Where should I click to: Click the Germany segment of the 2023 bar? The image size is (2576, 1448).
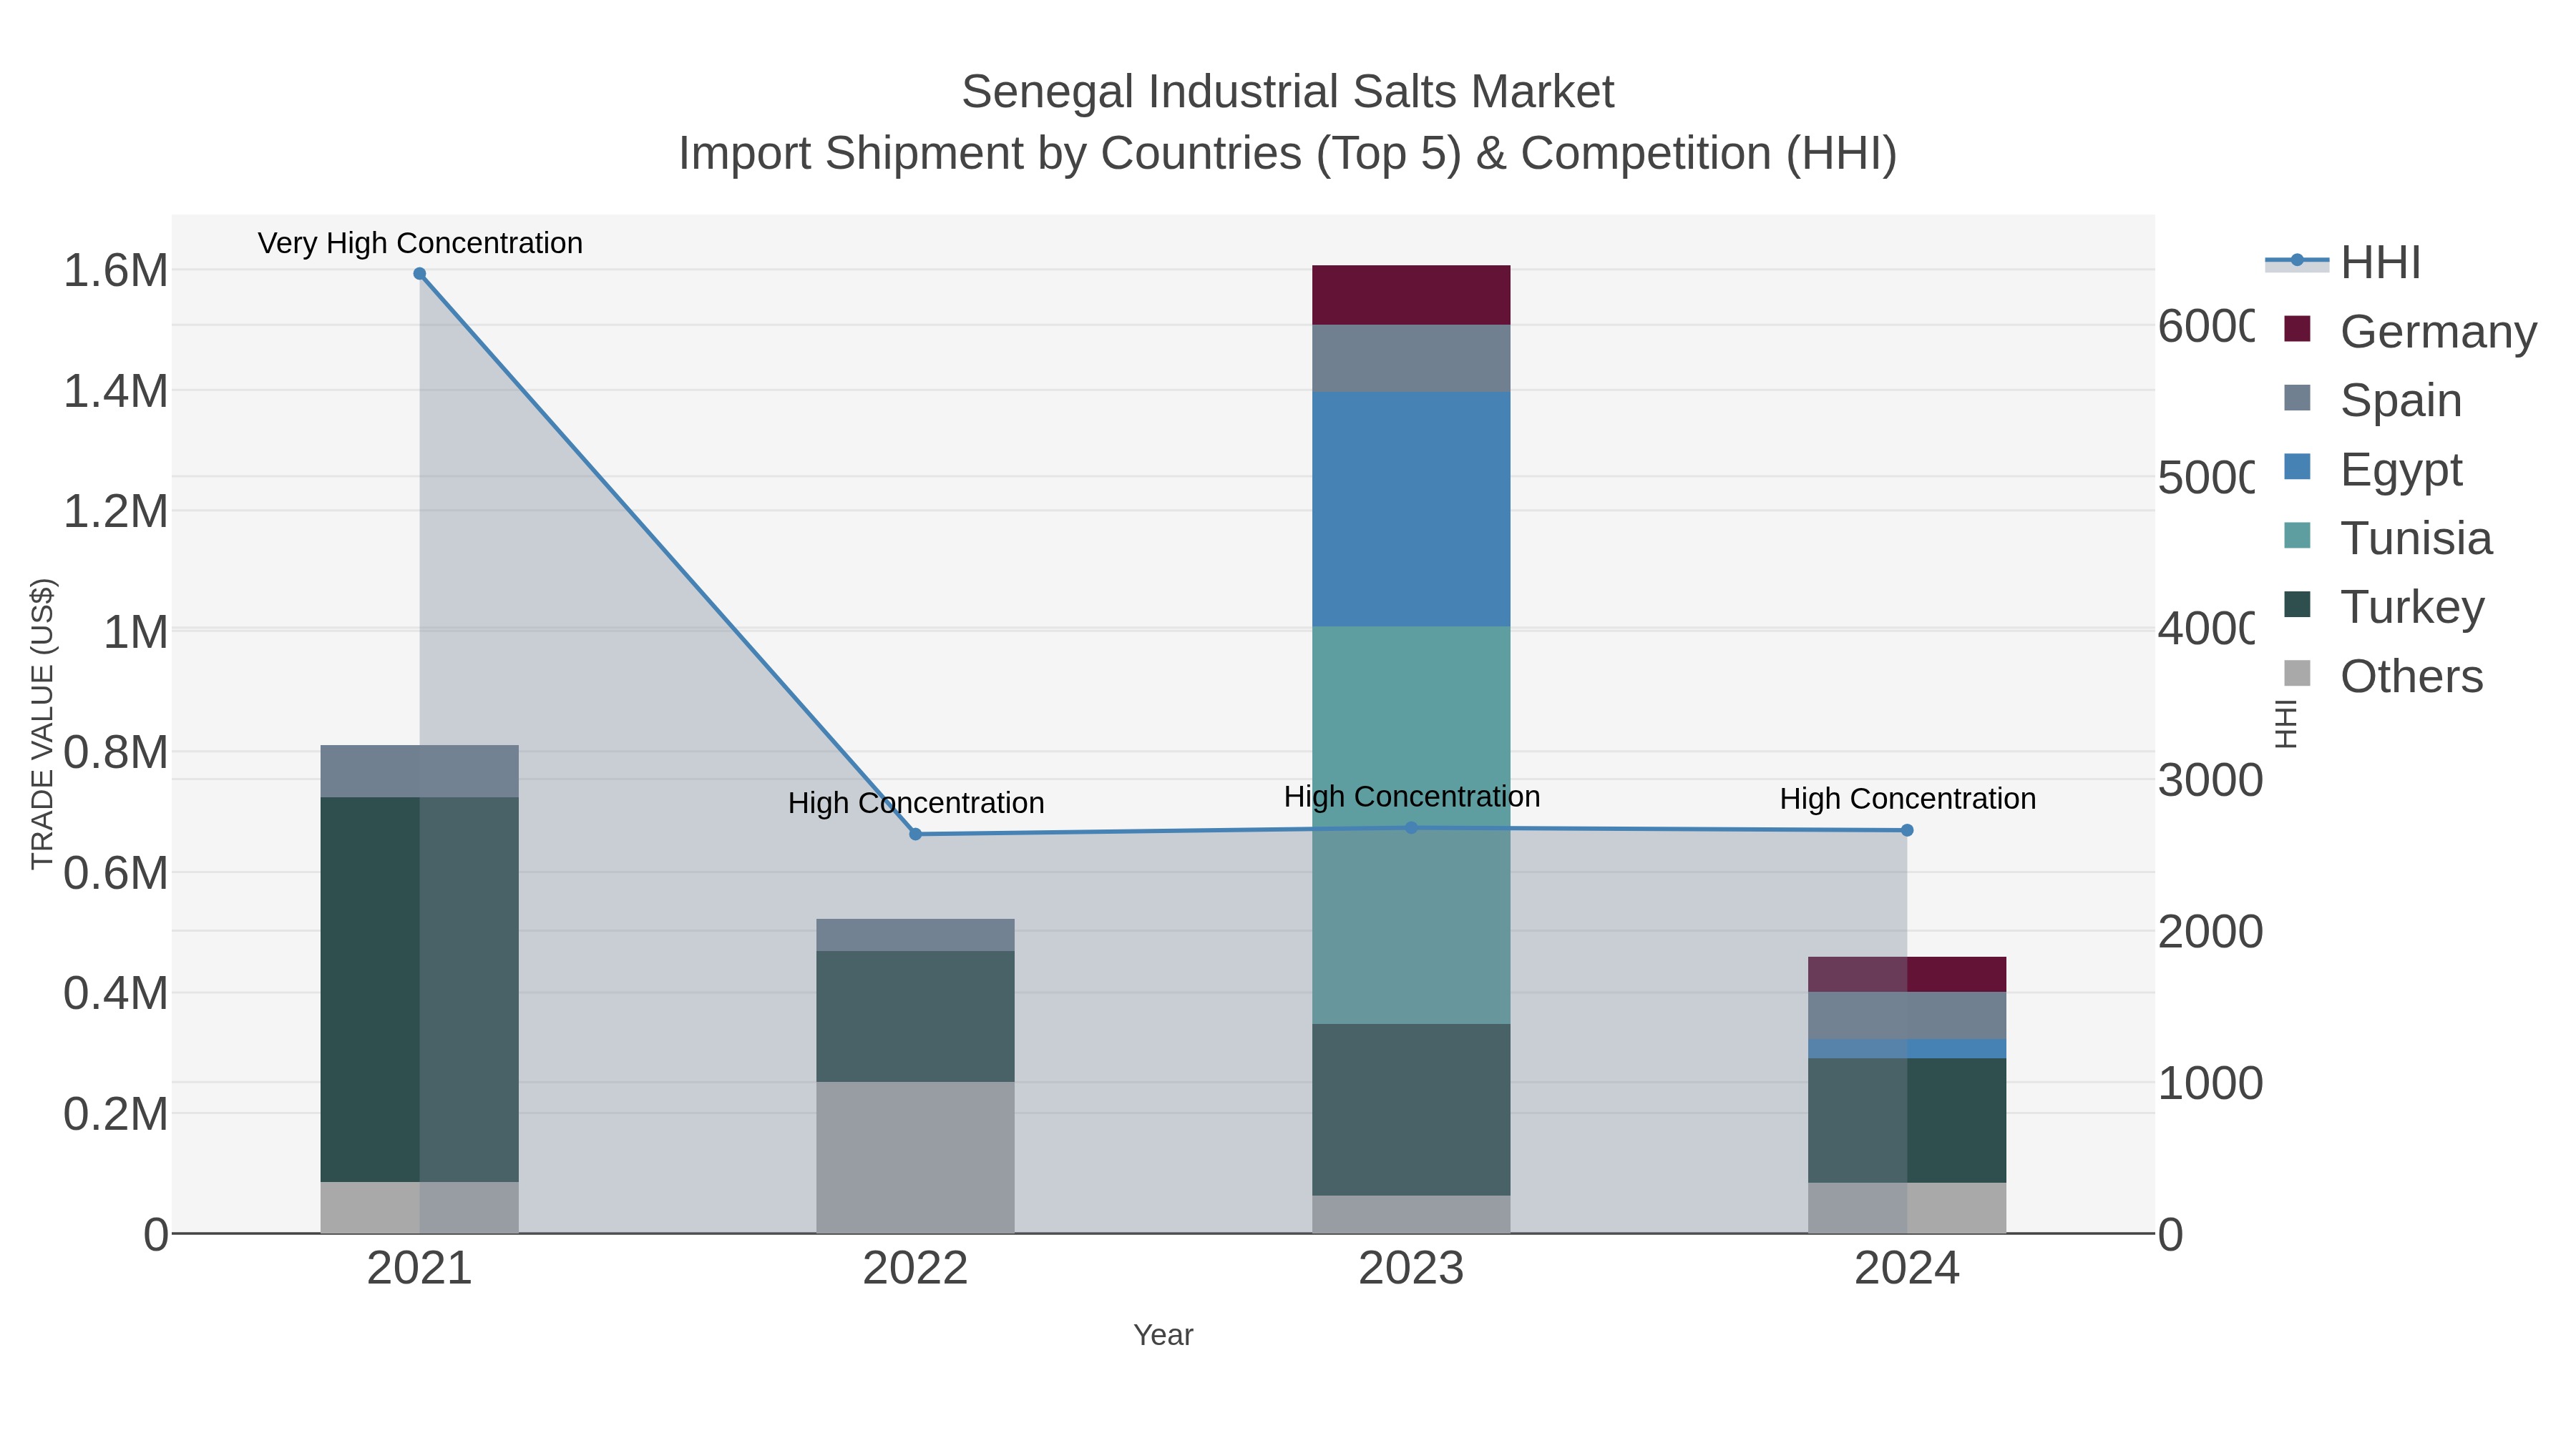tap(1411, 295)
